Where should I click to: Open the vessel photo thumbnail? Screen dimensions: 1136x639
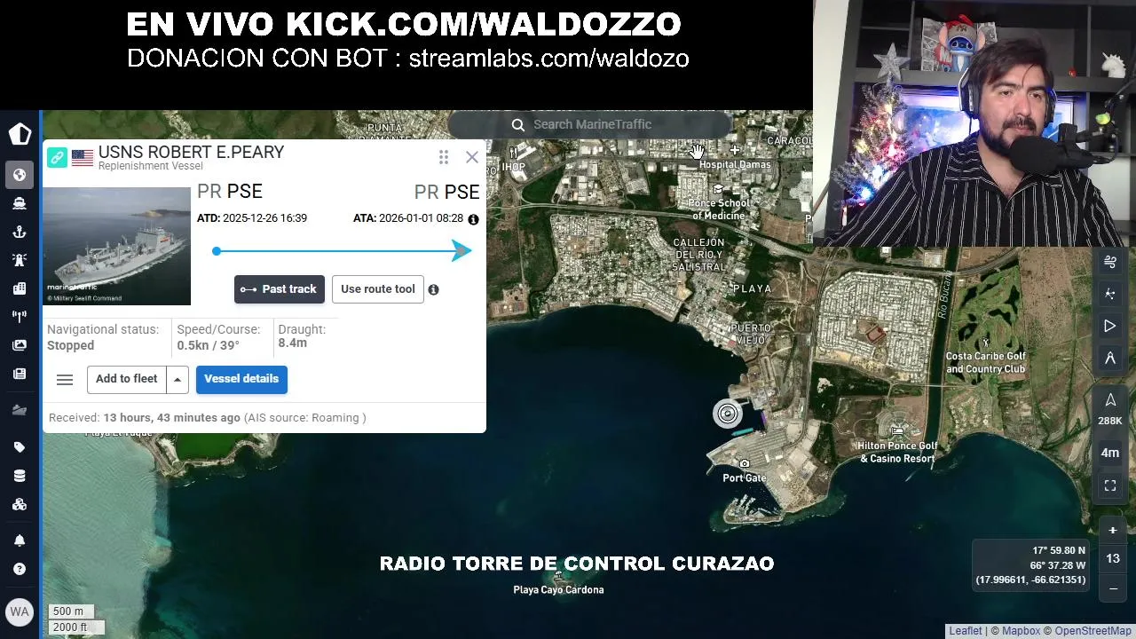(x=116, y=246)
